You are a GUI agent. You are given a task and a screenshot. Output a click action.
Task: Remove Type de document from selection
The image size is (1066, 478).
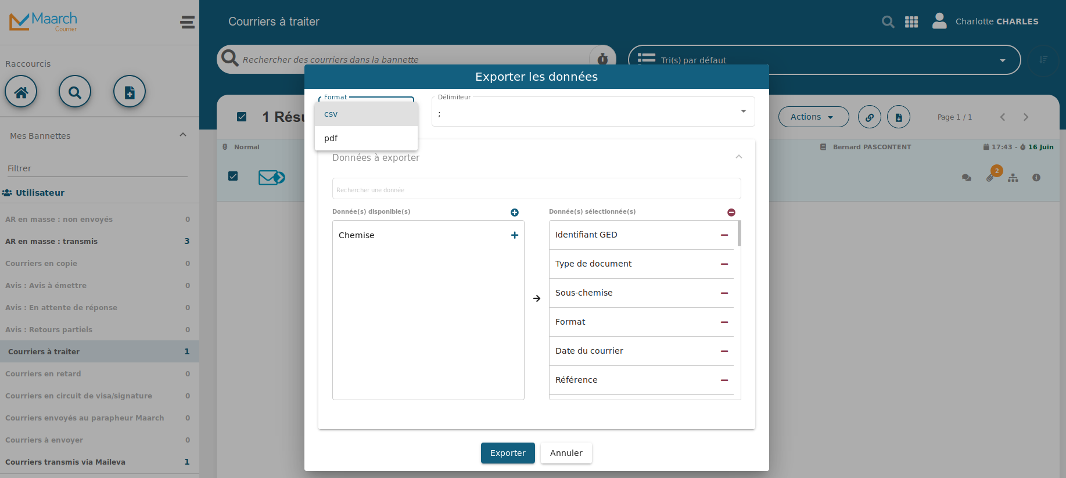tap(724, 264)
